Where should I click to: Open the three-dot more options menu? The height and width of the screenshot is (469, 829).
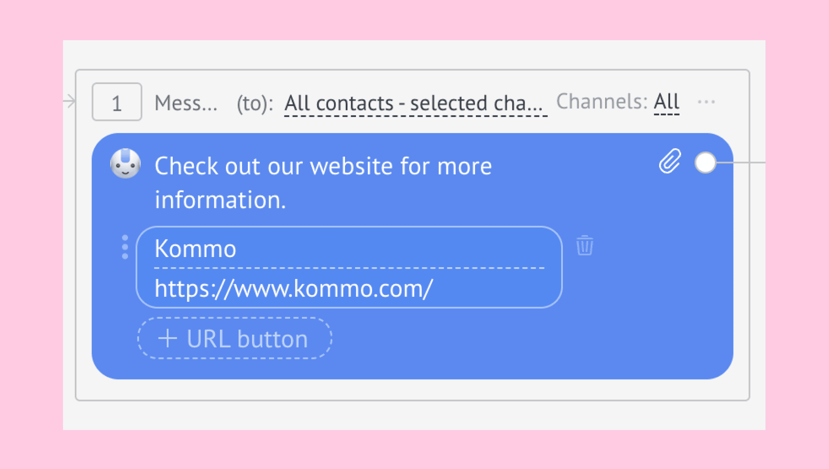(x=706, y=102)
